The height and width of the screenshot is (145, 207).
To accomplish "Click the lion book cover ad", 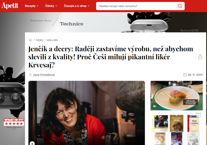I will tap(177, 123).
